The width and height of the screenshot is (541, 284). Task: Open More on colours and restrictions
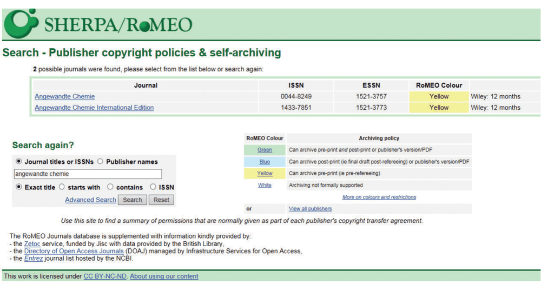click(x=379, y=197)
